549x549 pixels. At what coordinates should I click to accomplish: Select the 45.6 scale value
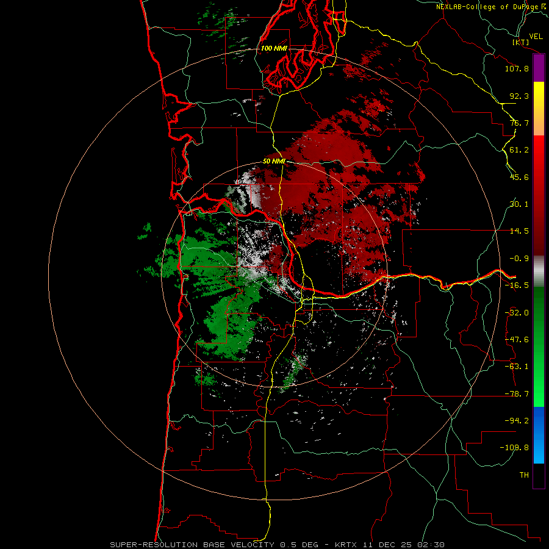(519, 177)
